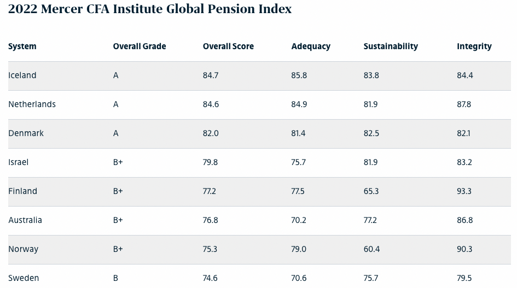Image resolution: width=517 pixels, height=288 pixels.
Task: Click the System column header
Action: tap(22, 46)
